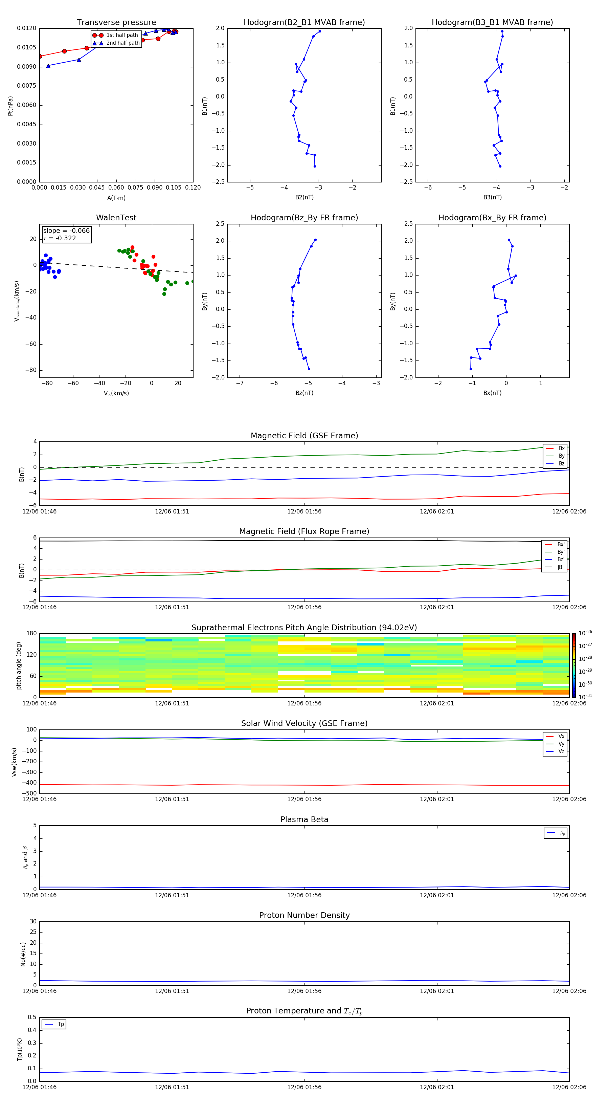
Task: Click the Transverse pressure plot title
Action: coord(116,23)
